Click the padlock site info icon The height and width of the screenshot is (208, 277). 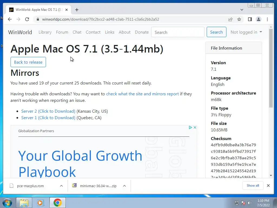click(38, 19)
